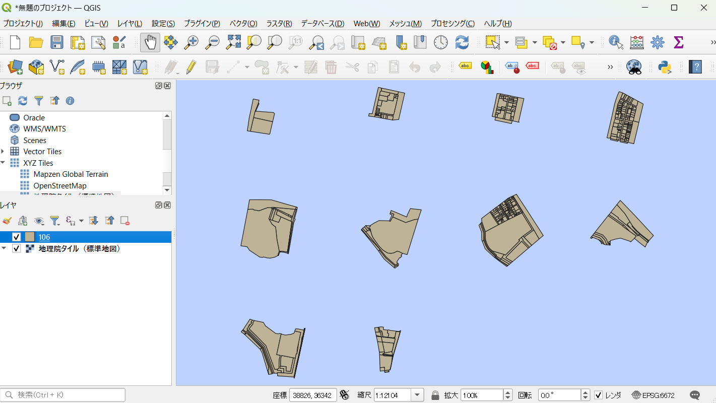Toggle visibility of layer 106
Image resolution: width=716 pixels, height=403 pixels.
[17, 237]
